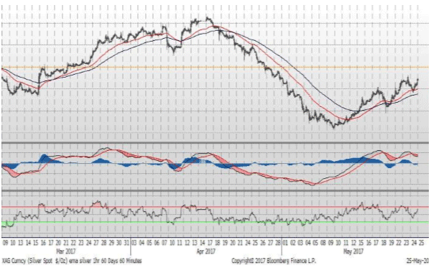
Task: Select the gray divider above the MACD panel
Action: 215,143
